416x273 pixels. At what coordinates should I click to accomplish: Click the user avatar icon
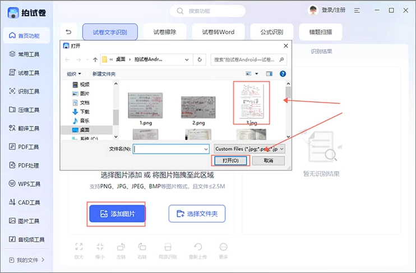click(313, 10)
